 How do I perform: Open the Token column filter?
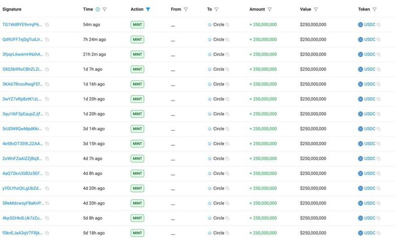pyautogui.click(x=375, y=9)
